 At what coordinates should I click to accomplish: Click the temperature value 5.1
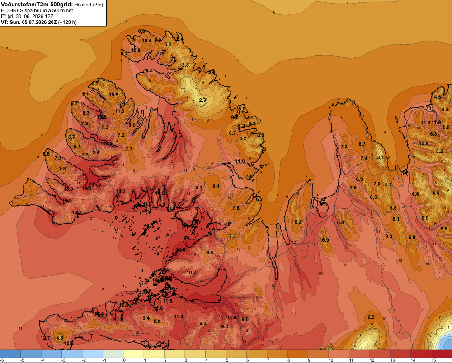coord(388,184)
